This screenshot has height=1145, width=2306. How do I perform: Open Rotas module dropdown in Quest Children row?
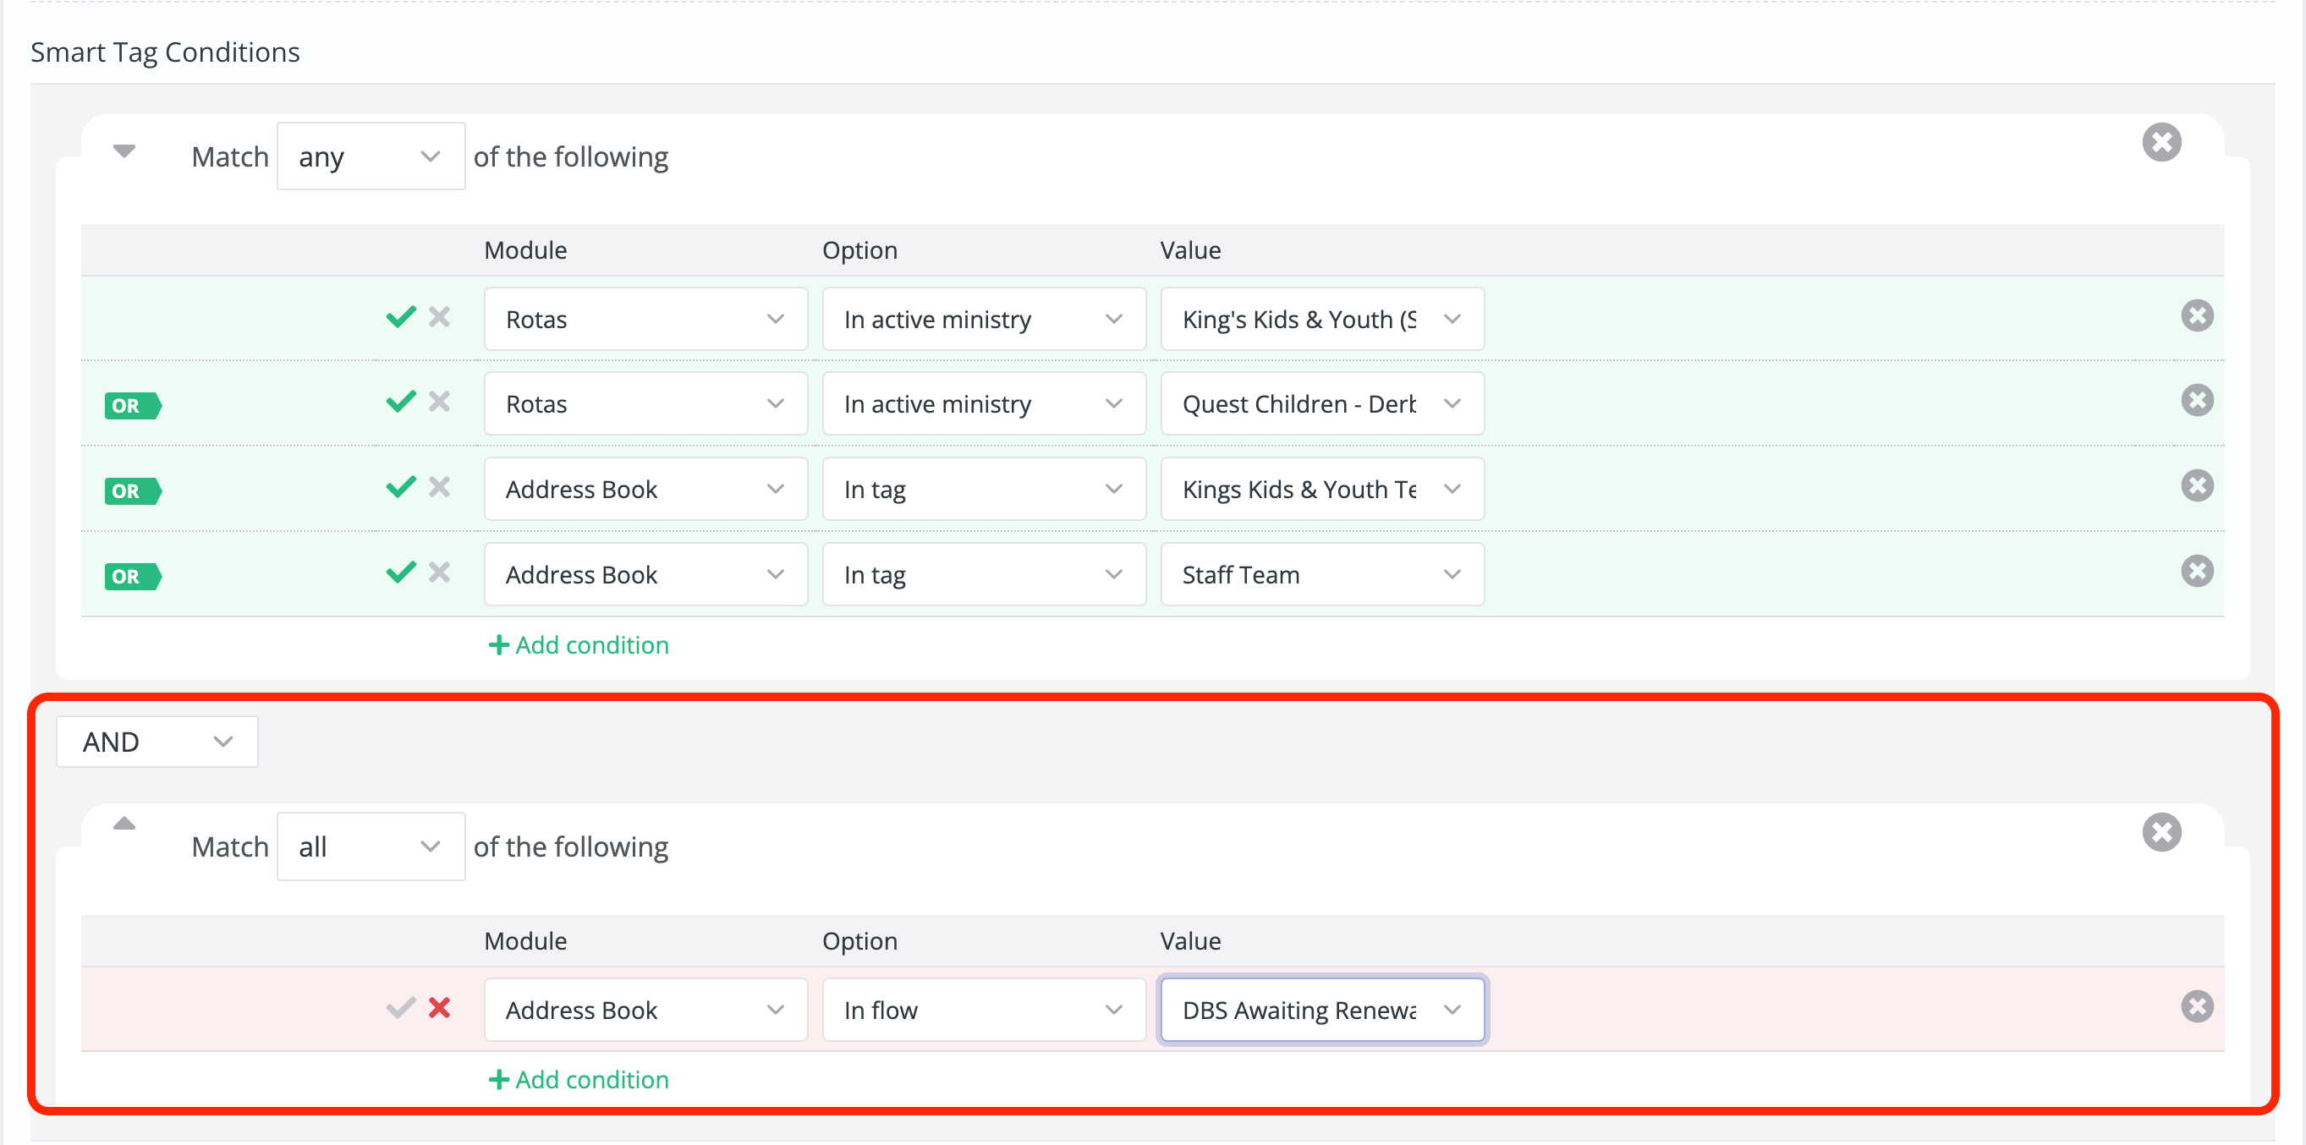click(645, 405)
